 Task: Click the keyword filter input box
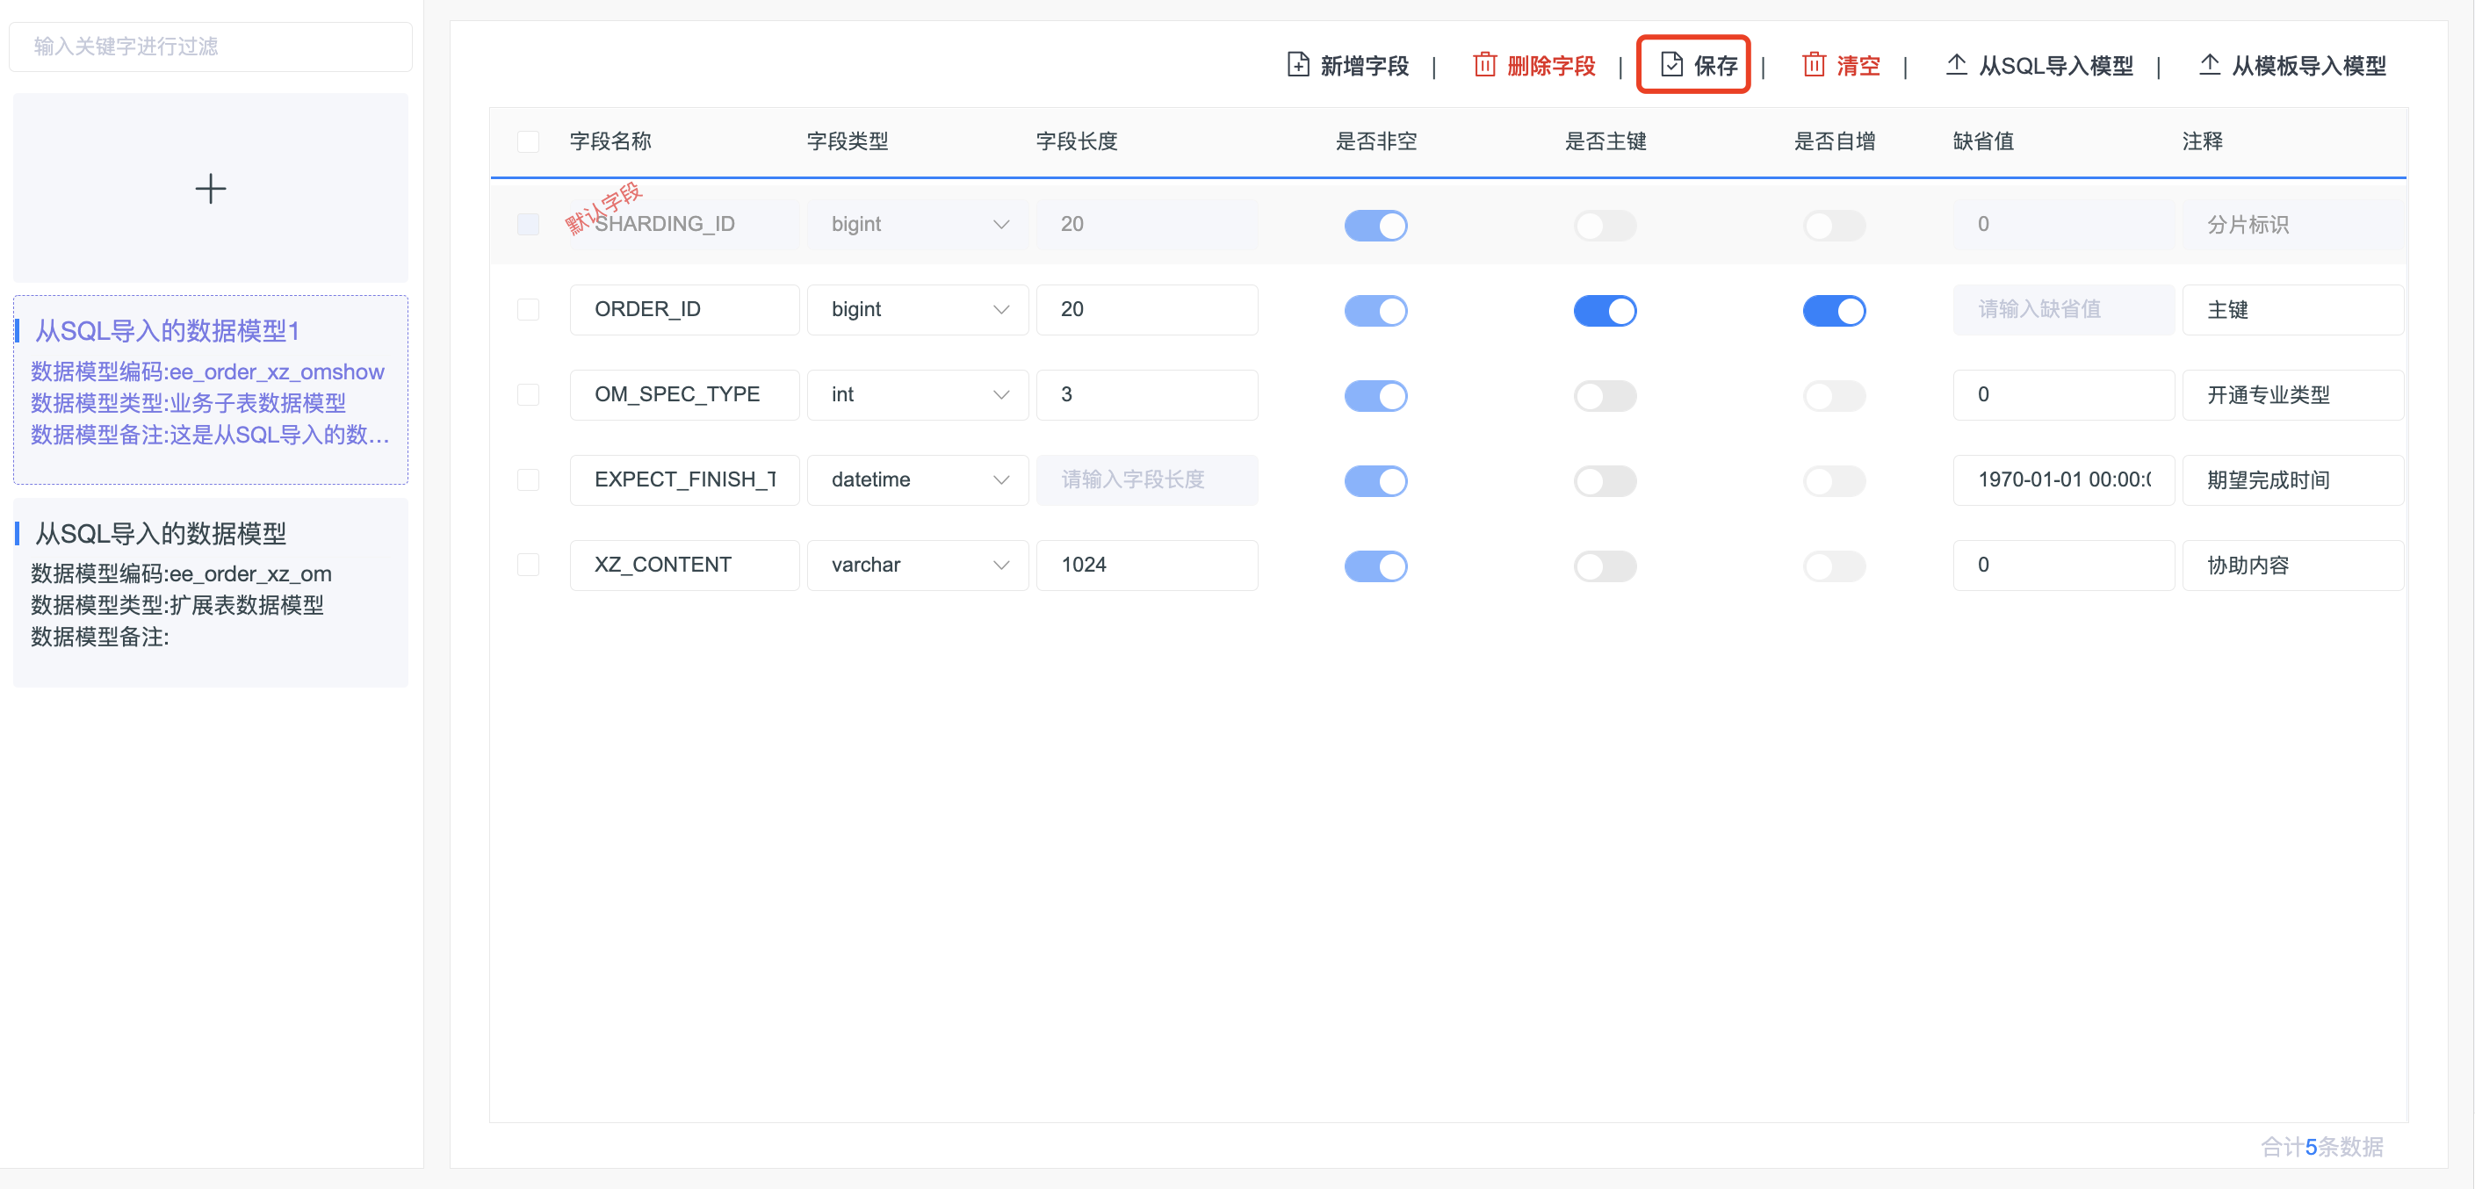211,46
